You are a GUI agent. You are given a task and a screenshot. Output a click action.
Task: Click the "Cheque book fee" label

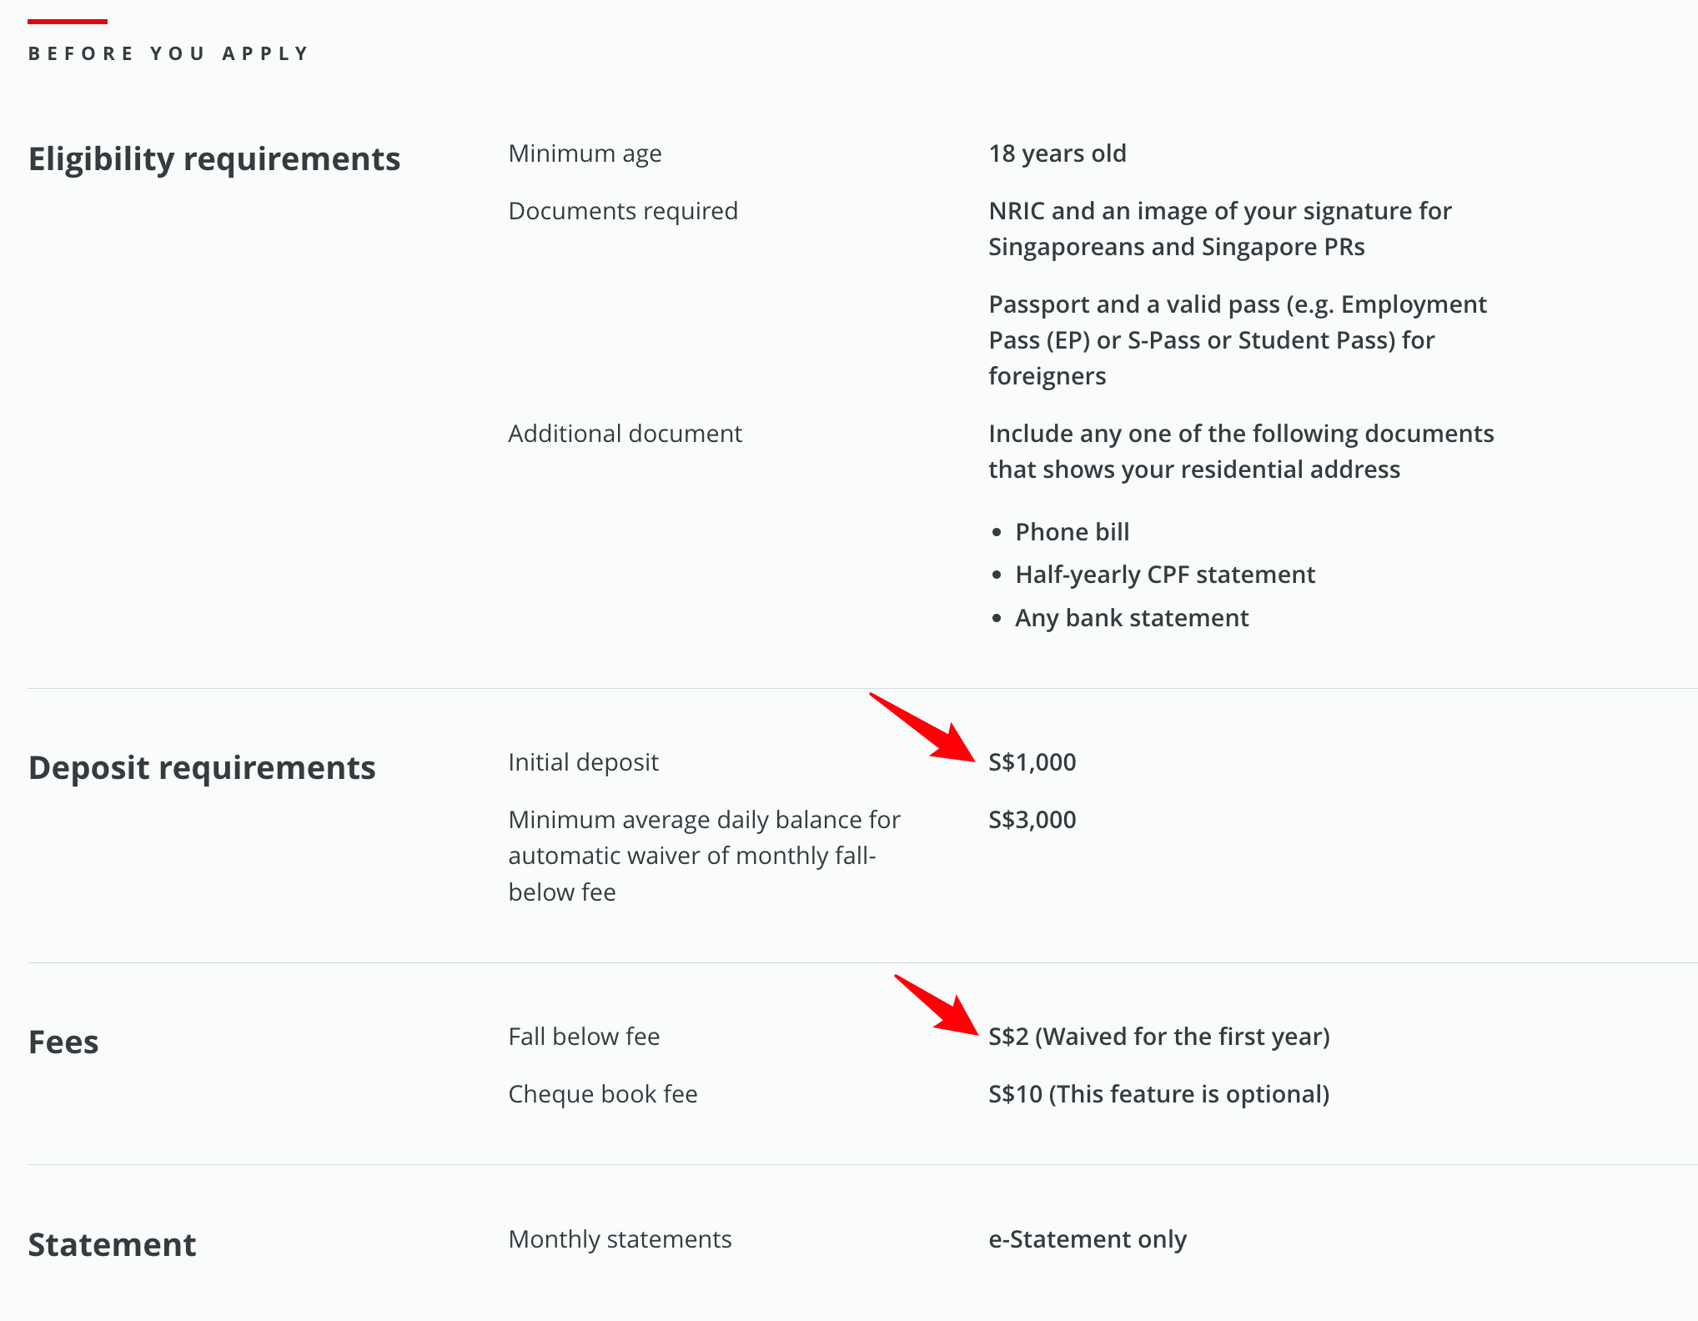602,1094
